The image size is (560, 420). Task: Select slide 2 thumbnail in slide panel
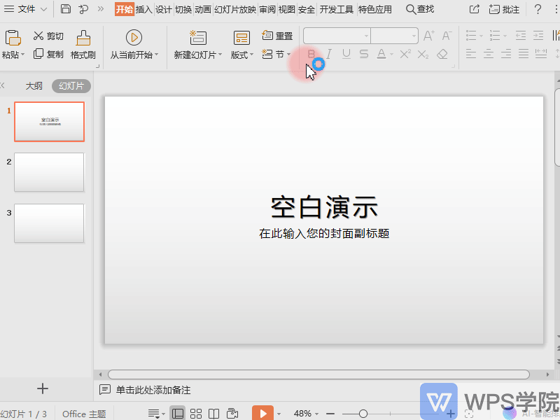[x=49, y=172]
